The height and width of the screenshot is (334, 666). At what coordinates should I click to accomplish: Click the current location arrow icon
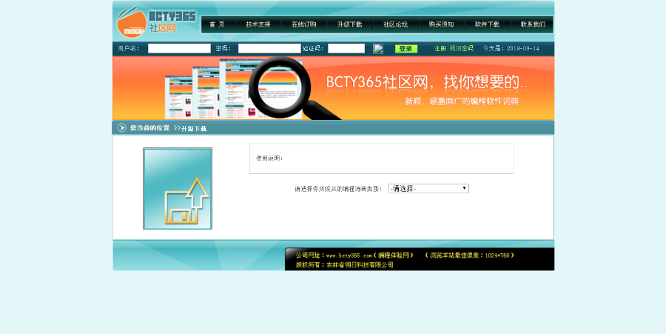(x=122, y=128)
